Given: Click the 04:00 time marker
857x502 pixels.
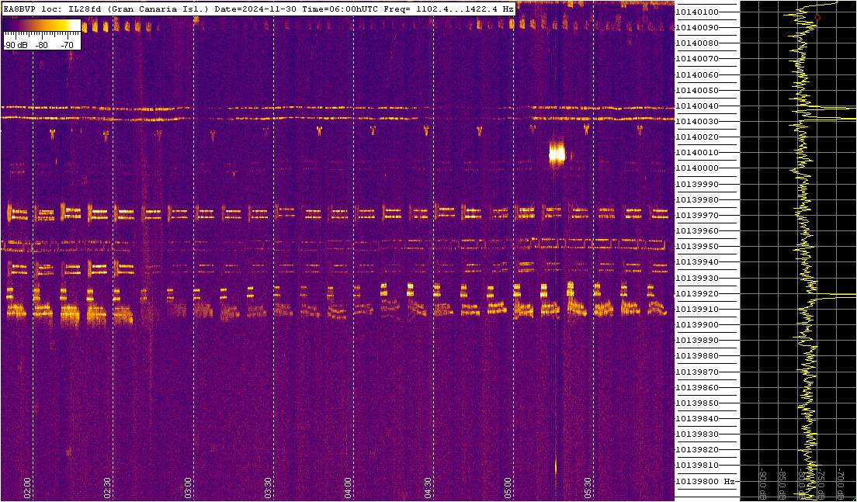Looking at the screenshot, I should 348,487.
